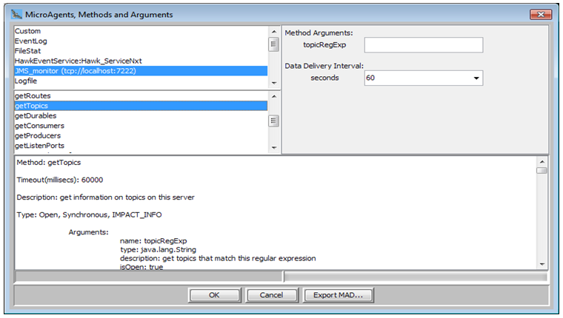The image size is (563, 318).
Task: Click the Cancel button
Action: [x=271, y=295]
